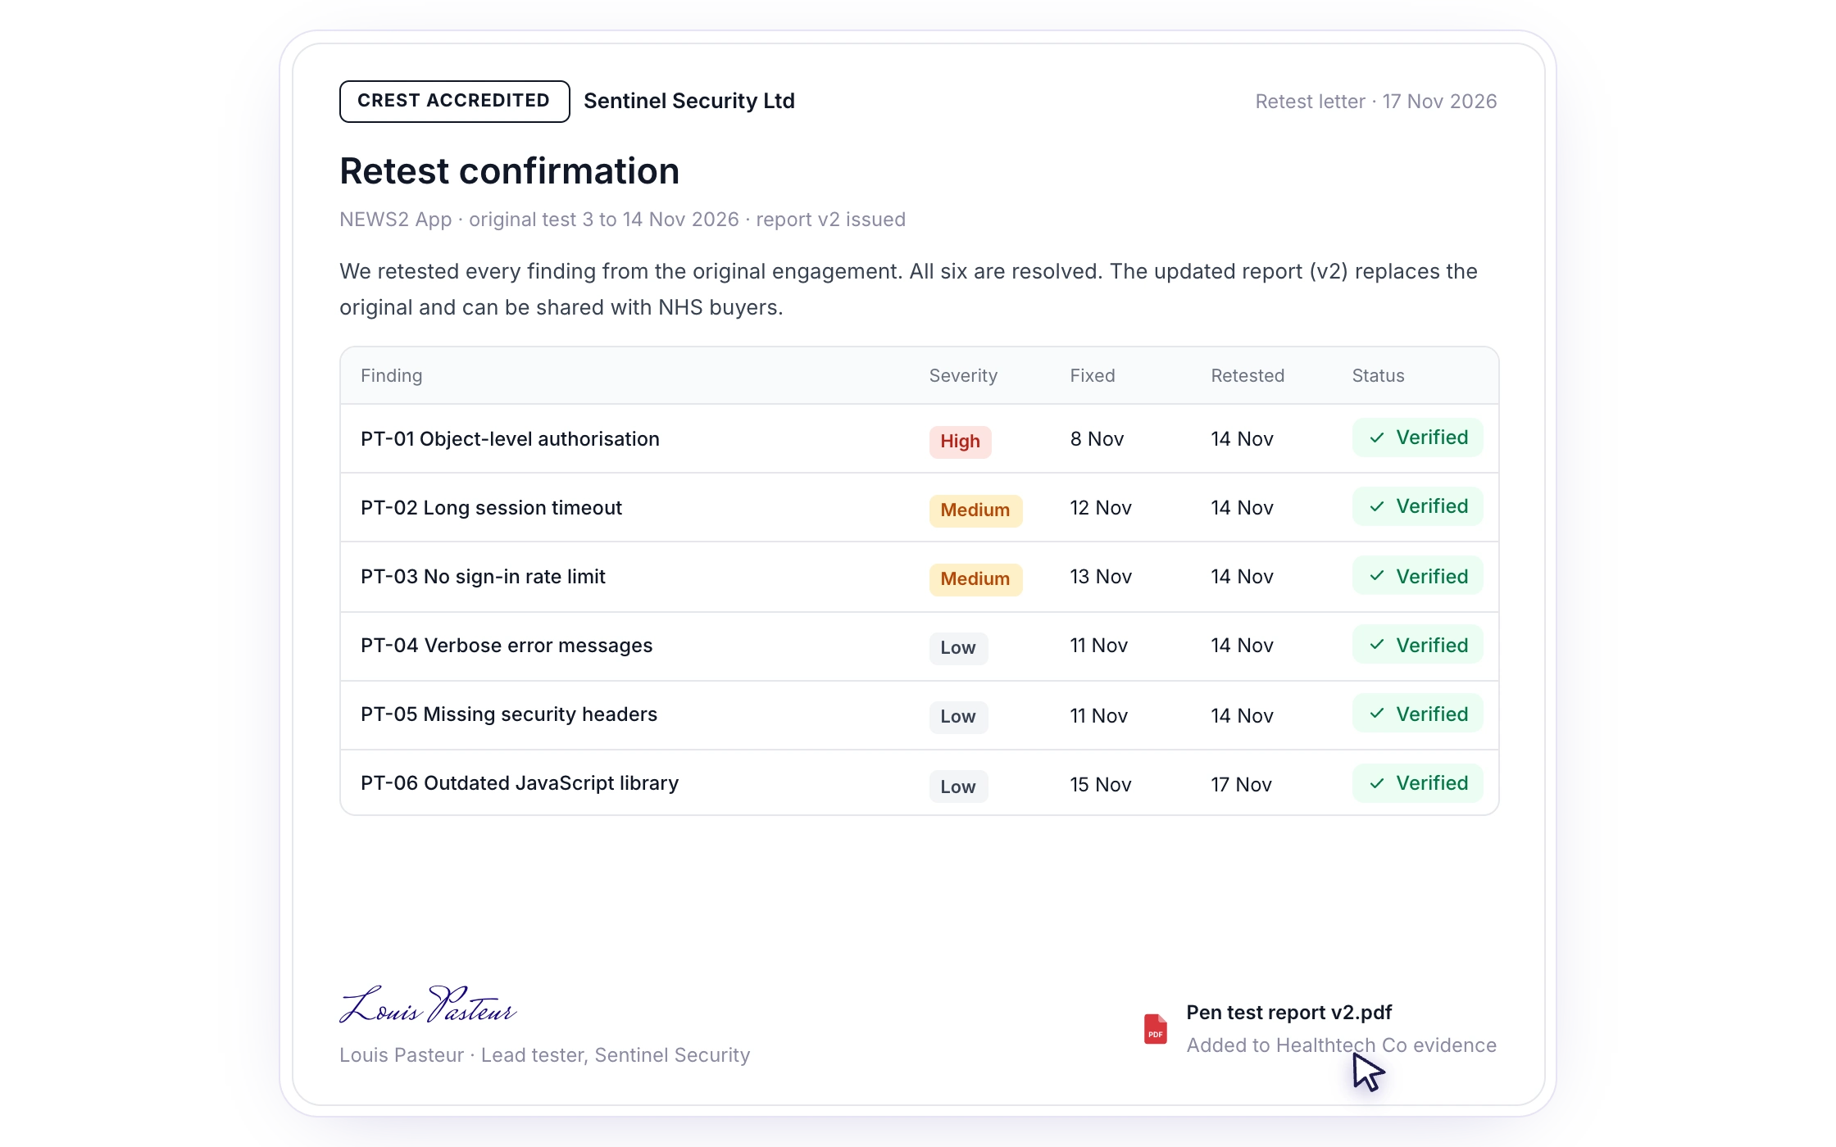Image resolution: width=1836 pixels, height=1147 pixels.
Task: Click the Verified check icon for PT-03
Action: tap(1377, 576)
